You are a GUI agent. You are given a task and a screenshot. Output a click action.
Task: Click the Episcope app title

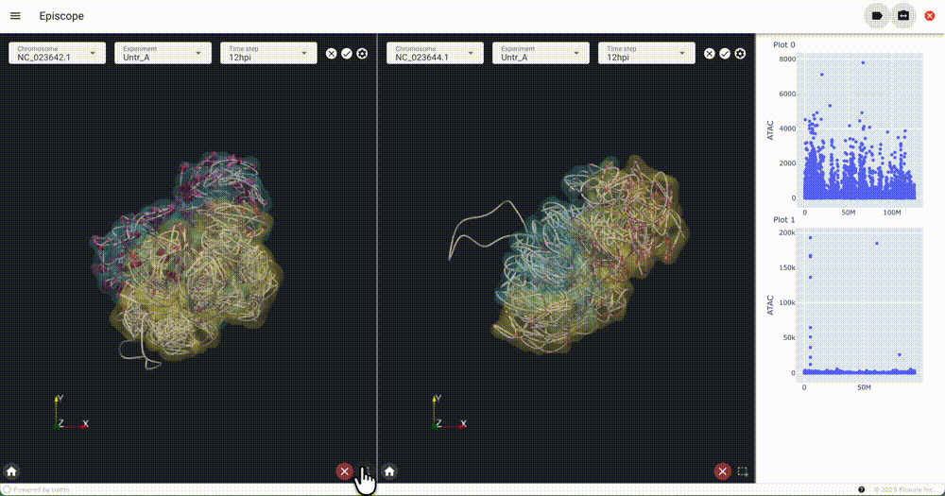(61, 16)
